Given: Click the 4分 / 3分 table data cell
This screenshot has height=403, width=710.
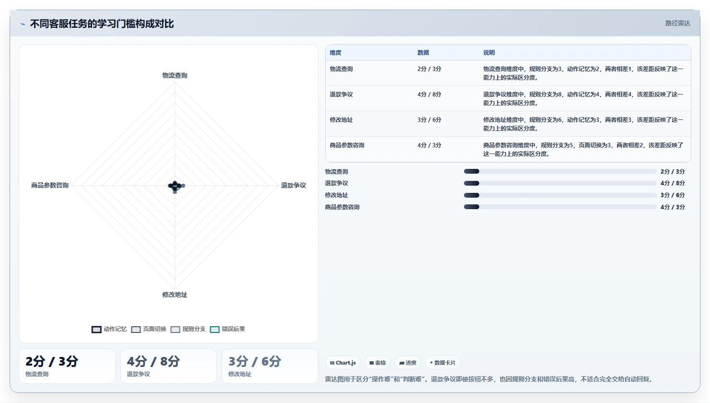Looking at the screenshot, I should (429, 145).
